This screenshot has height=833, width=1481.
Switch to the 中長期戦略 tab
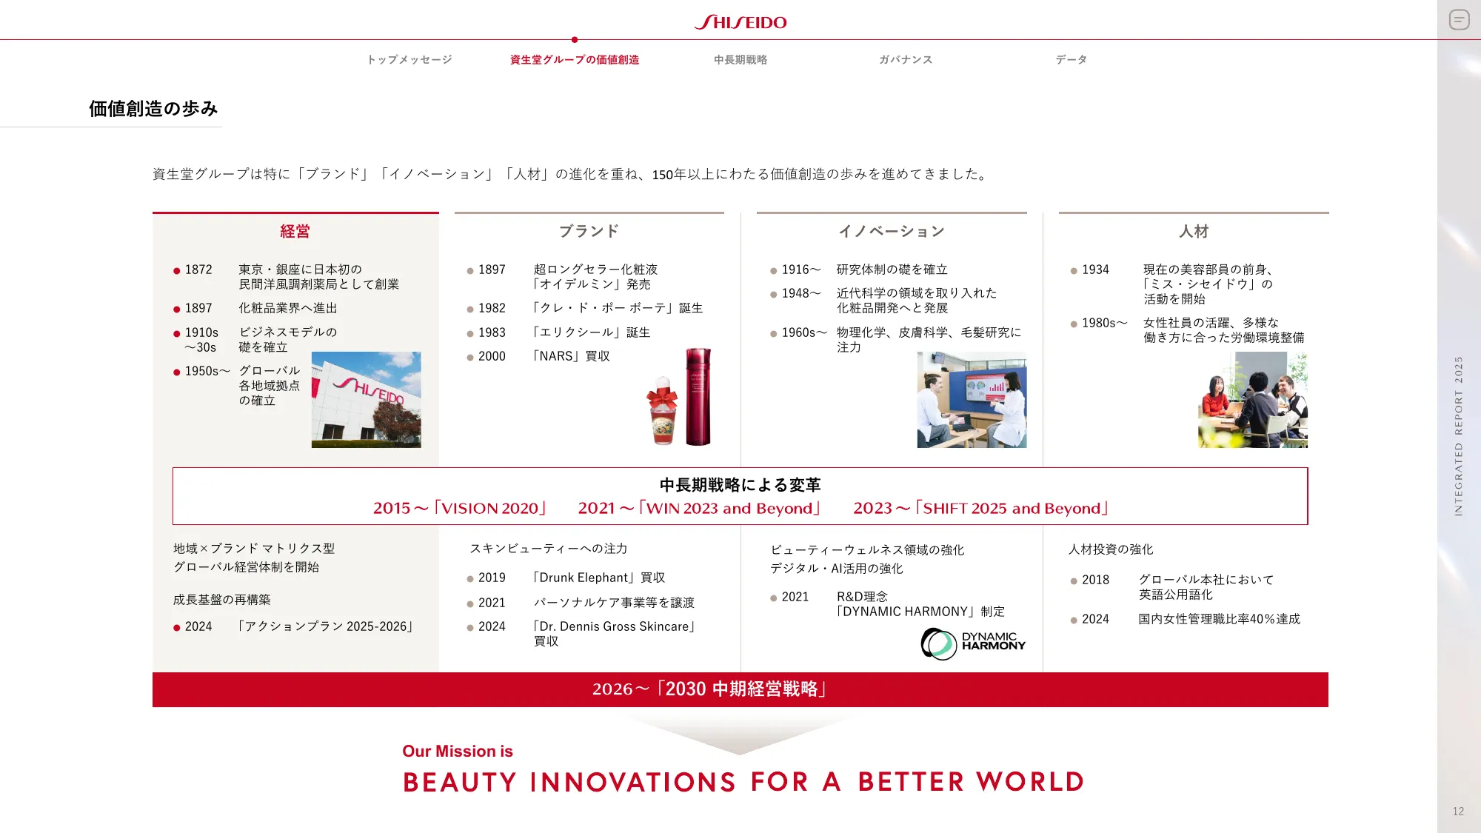[740, 60]
